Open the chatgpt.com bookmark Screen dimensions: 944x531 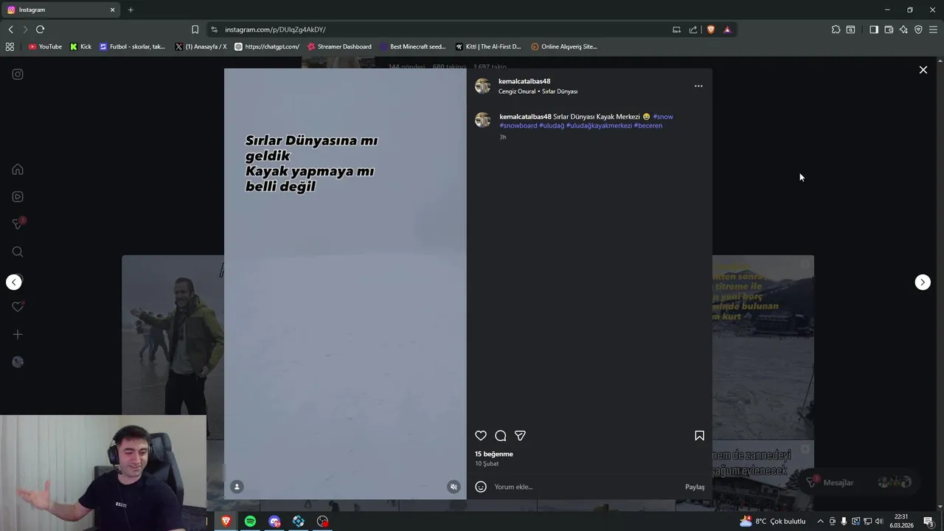coord(267,46)
